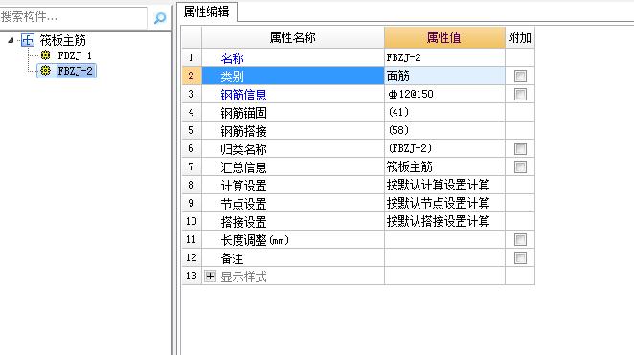The image size is (634, 355).
Task: Click row number 13 header
Action: click(192, 276)
